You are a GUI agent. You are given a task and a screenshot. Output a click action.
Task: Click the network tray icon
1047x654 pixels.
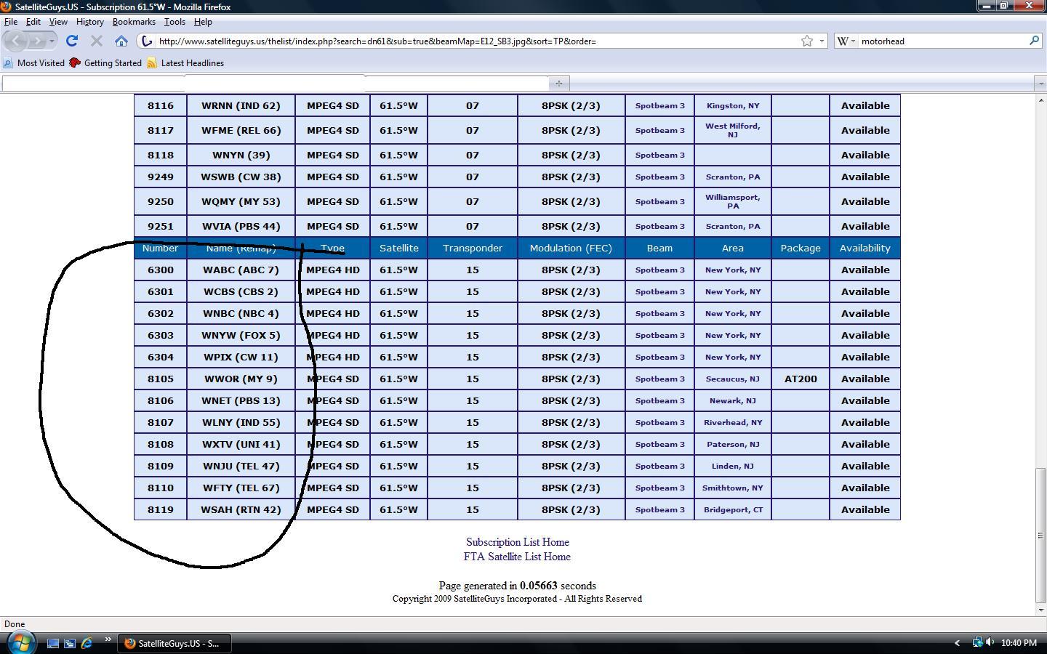pyautogui.click(x=977, y=642)
